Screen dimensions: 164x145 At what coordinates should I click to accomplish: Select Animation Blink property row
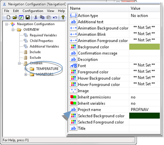point(114,34)
